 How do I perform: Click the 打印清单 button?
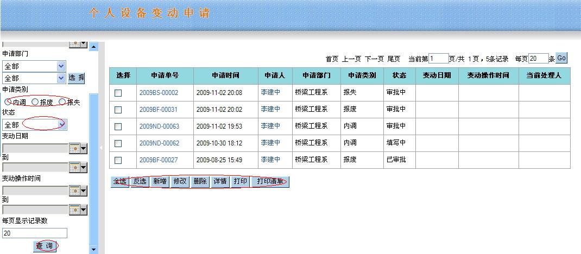270,181
